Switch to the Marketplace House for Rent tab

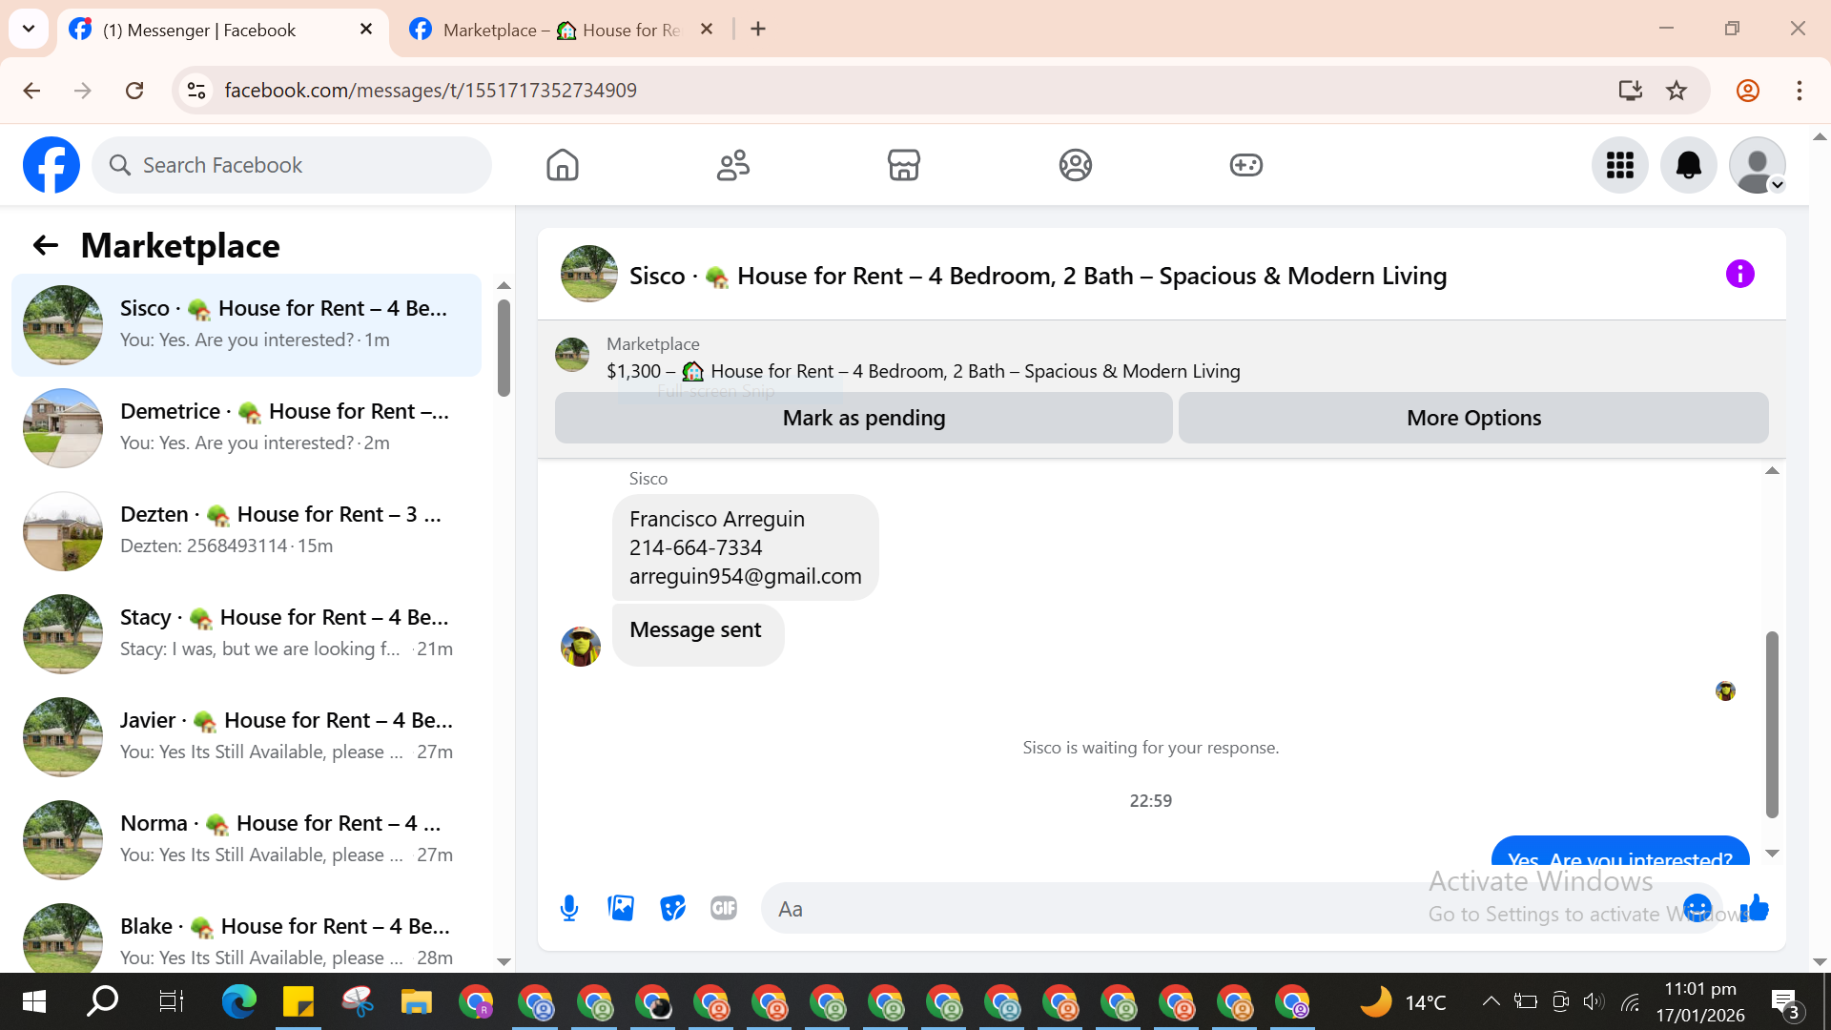pyautogui.click(x=563, y=30)
